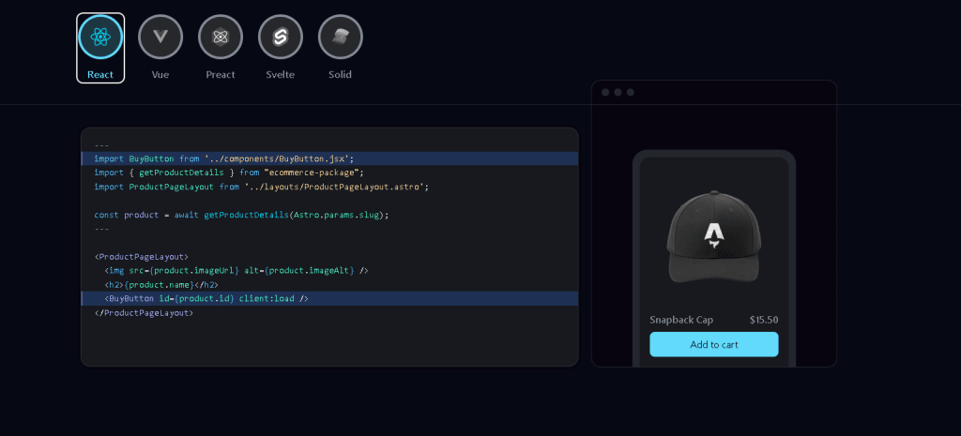Click the third window dot in preview frame
Viewport: 961px width, 436px height.
point(630,93)
